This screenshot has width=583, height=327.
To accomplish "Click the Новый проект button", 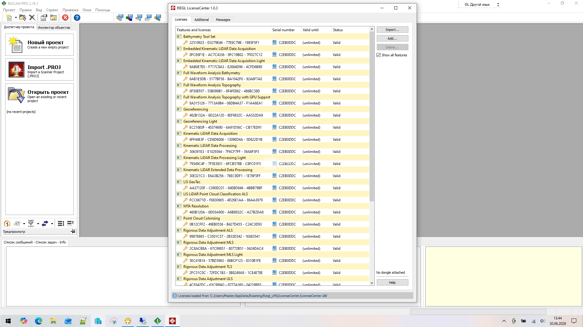I will (39, 45).
